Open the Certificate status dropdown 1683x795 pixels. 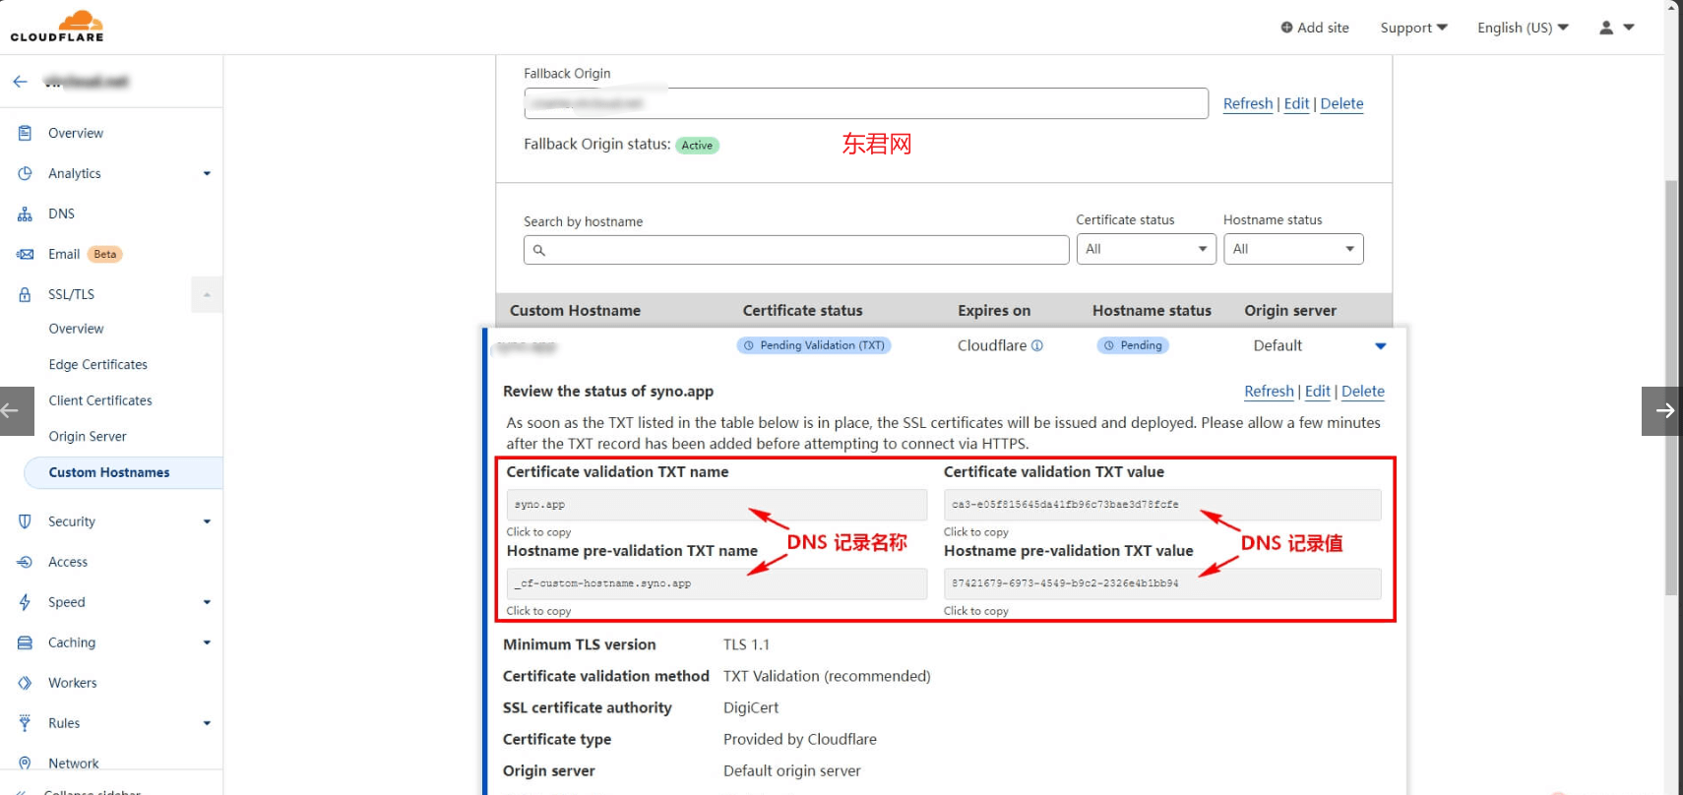1146,249
